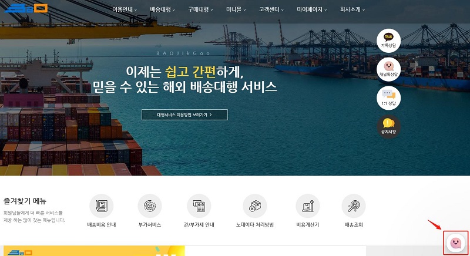
Task: Open the 고객센터 menu item
Action: (271, 9)
